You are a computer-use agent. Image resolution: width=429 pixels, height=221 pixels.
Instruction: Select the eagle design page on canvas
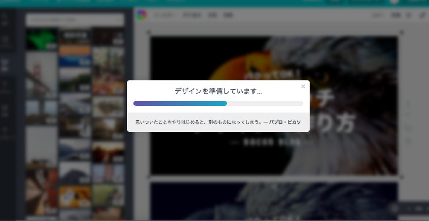274,106
